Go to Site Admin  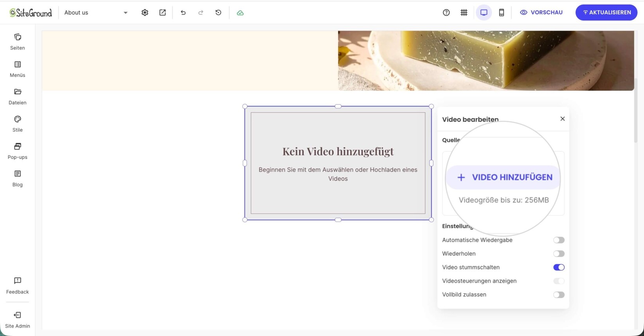coord(18,320)
